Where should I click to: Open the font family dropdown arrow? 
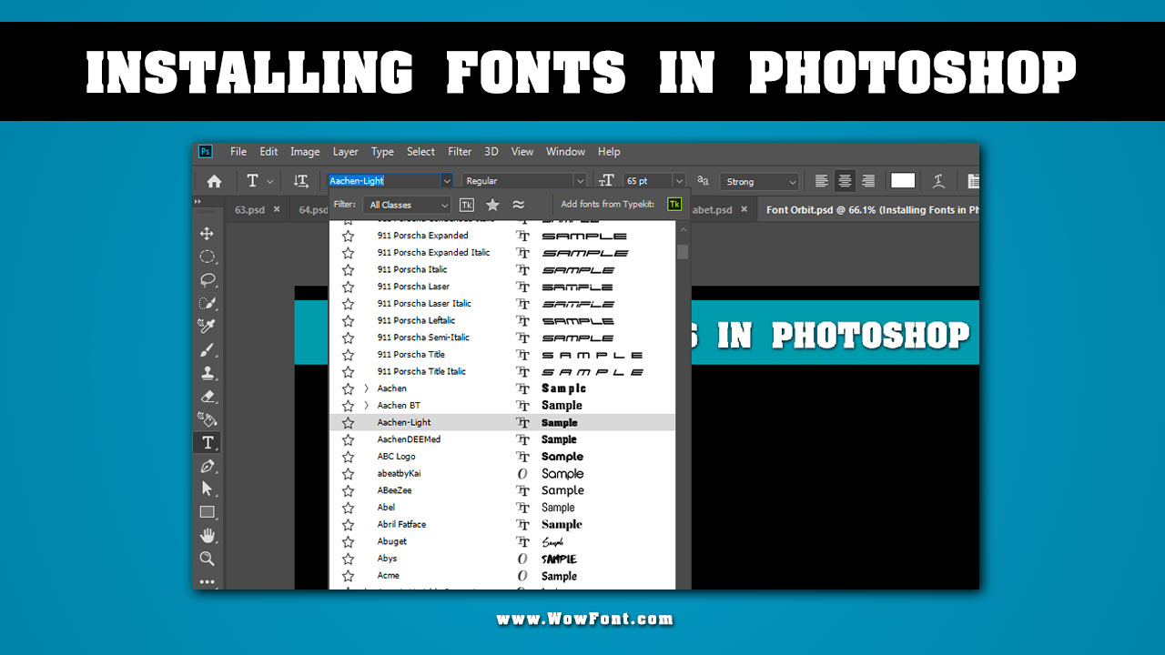point(446,181)
